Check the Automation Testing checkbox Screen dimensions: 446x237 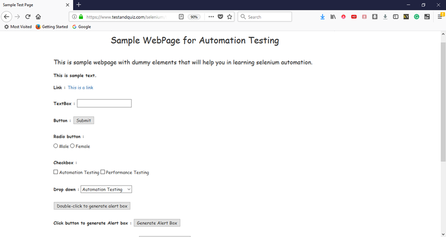56,172
